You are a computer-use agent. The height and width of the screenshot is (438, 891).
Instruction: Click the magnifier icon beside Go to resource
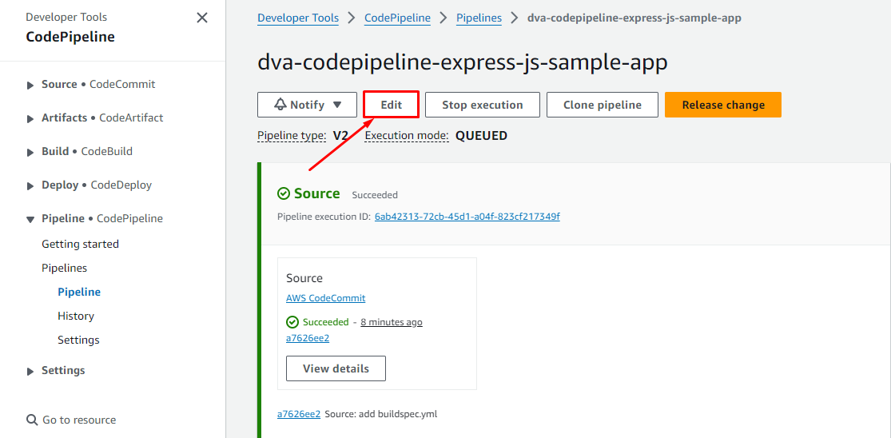click(x=32, y=420)
